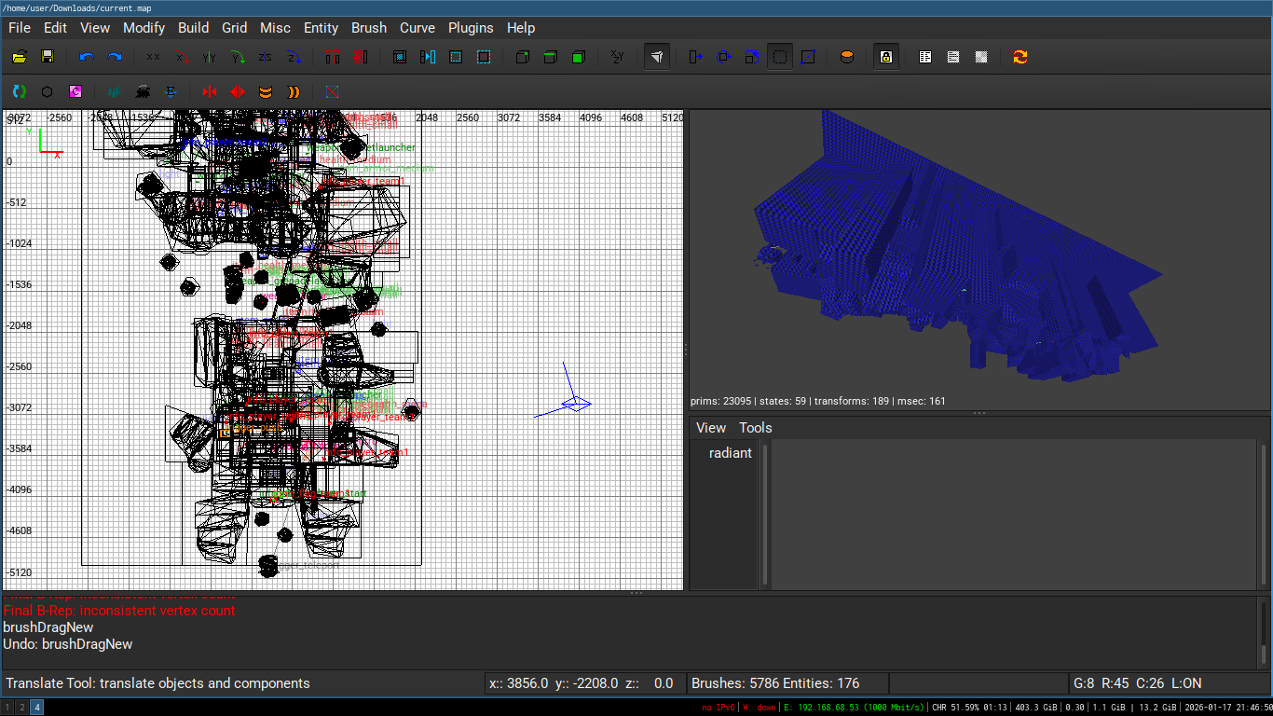The width and height of the screenshot is (1273, 716).
Task: Open the Curve menu
Action: (x=417, y=28)
